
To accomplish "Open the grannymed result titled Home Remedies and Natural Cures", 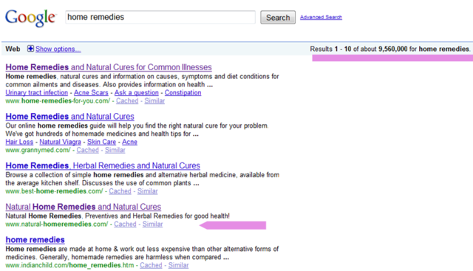I will (69, 117).
